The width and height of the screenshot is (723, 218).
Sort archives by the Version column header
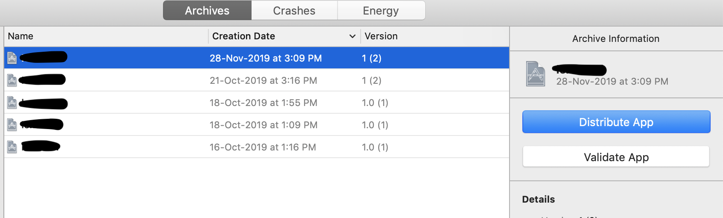tap(381, 36)
